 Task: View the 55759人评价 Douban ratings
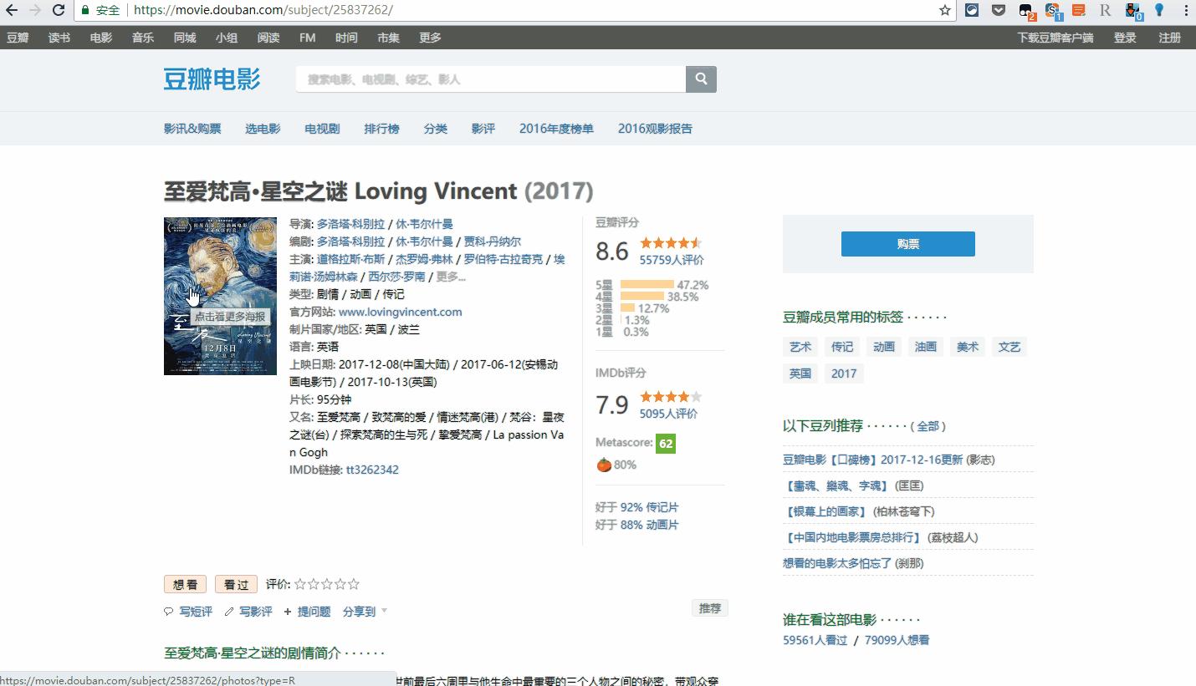672,260
